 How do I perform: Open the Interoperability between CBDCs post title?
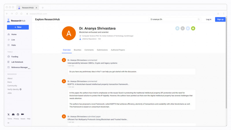[x=92, y=63]
